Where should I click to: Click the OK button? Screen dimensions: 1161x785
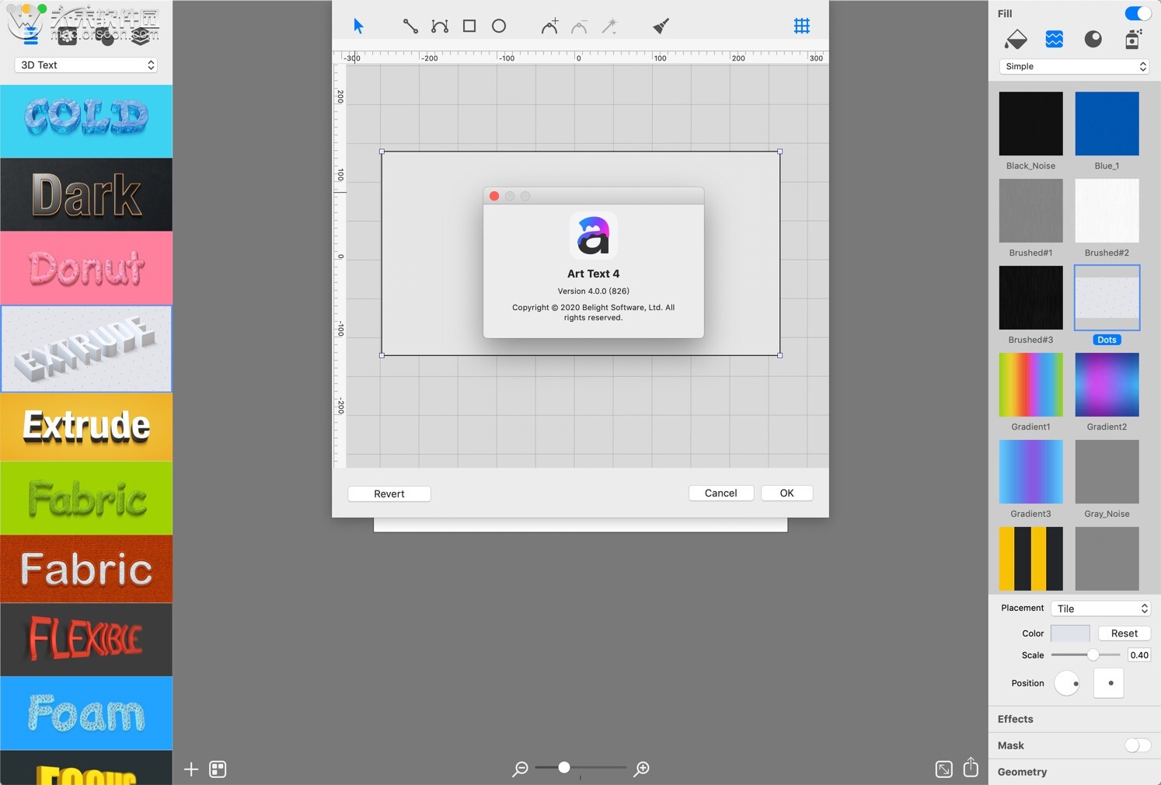click(787, 493)
